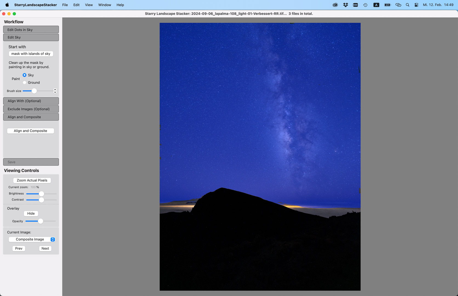458x296 pixels.
Task: Minimize the window with yellow button
Action: point(9,13)
